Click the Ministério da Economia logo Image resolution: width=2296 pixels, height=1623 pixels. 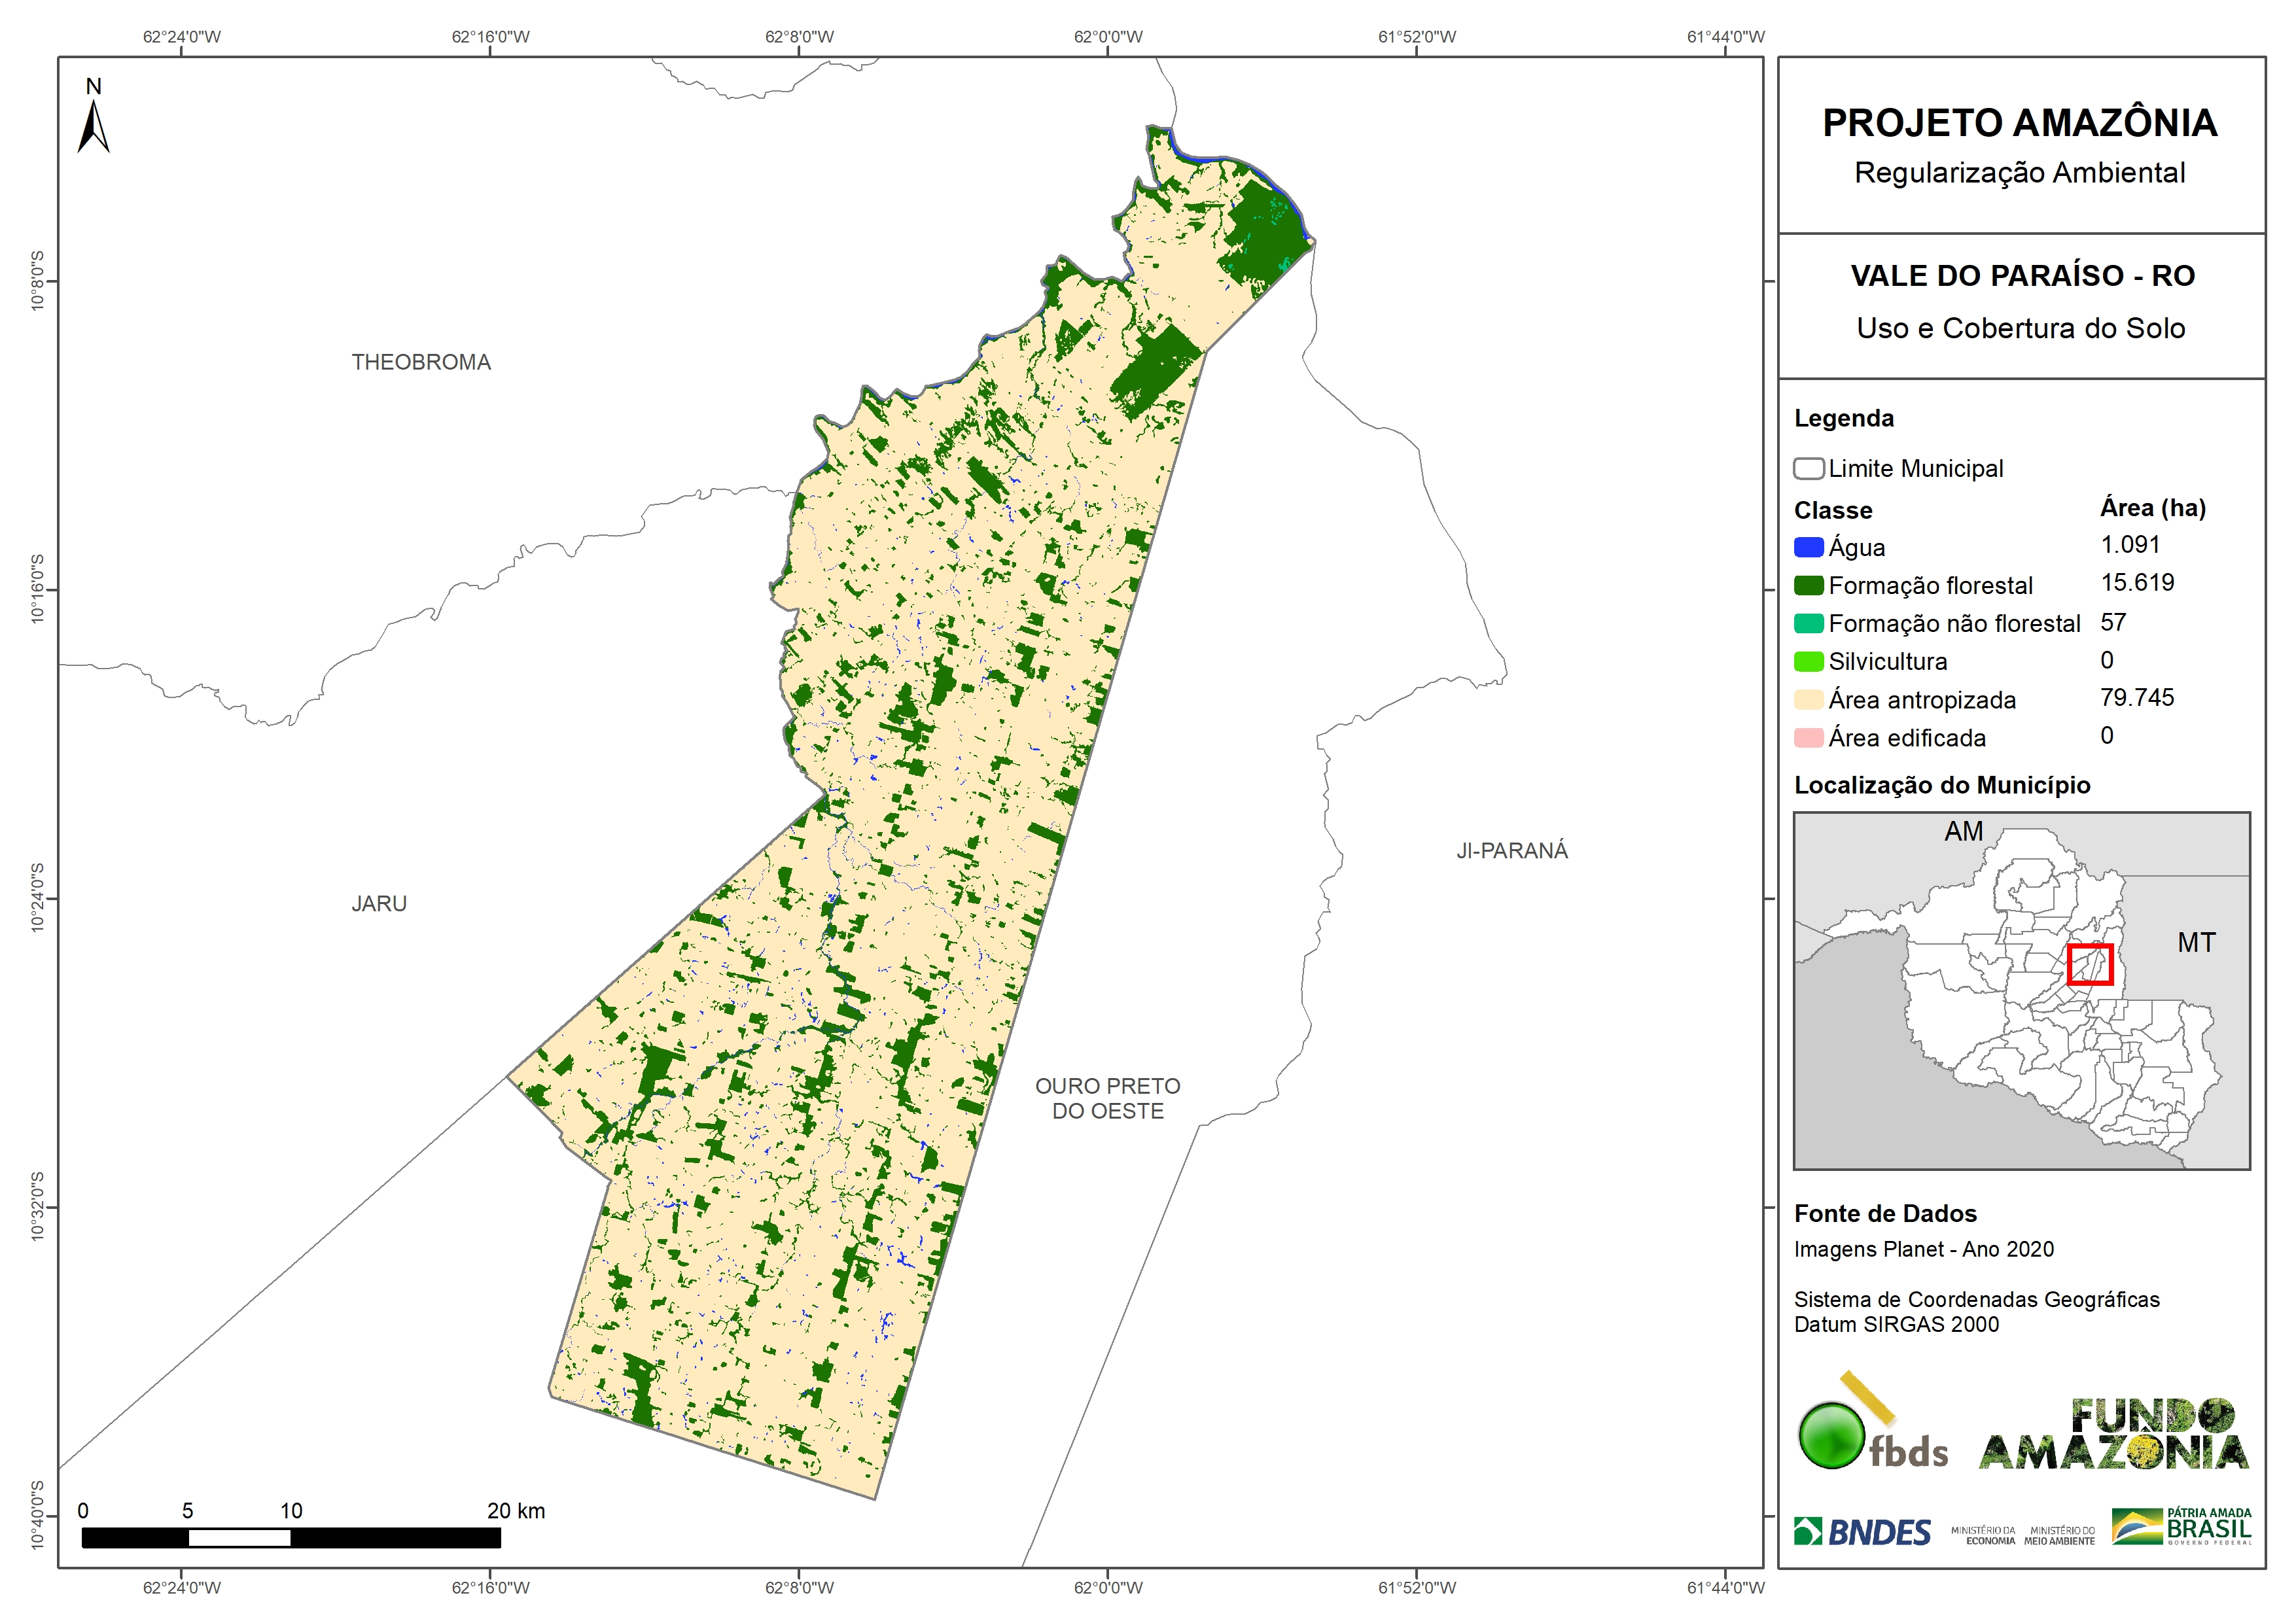[1983, 1536]
